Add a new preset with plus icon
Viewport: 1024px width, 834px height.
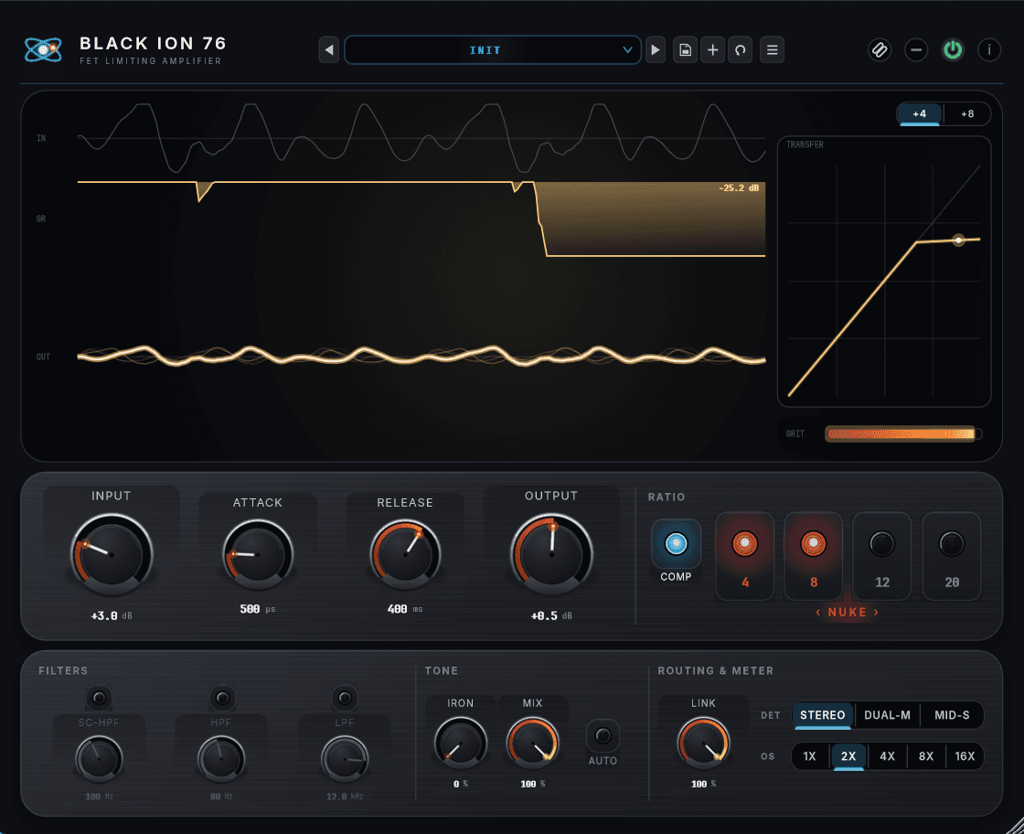pos(712,49)
